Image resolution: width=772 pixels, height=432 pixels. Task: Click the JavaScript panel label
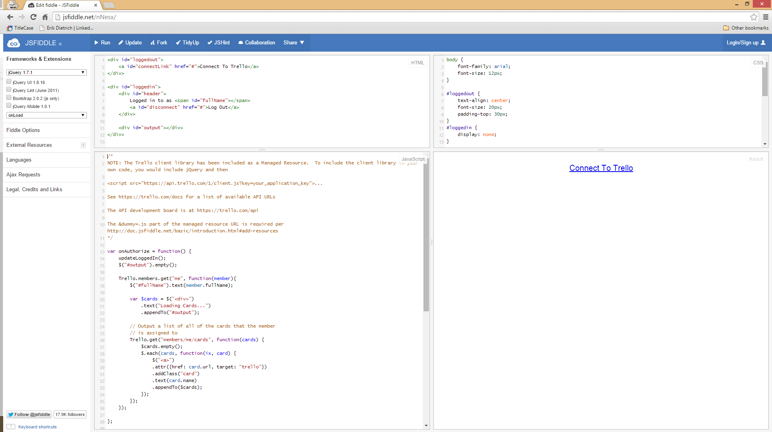413,159
